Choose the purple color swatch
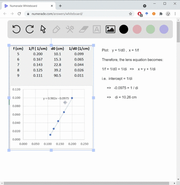This screenshot has width=180, height=185. click(x=164, y=29)
